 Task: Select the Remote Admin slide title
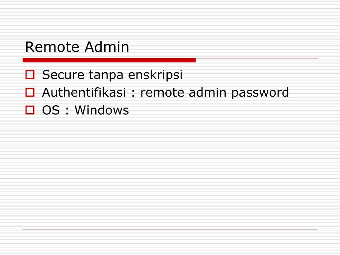coord(77,47)
